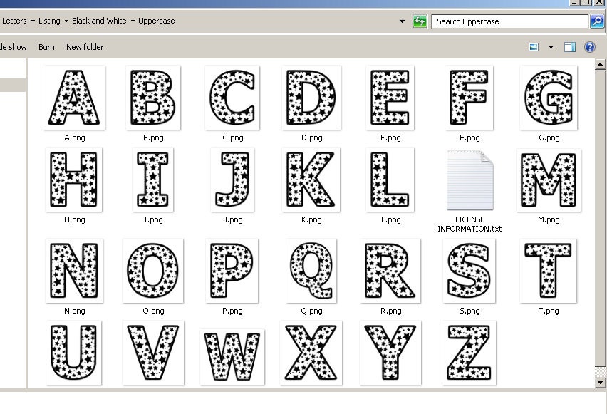607x414 pixels.
Task: Open the address bar history dropdown
Action: (x=403, y=21)
